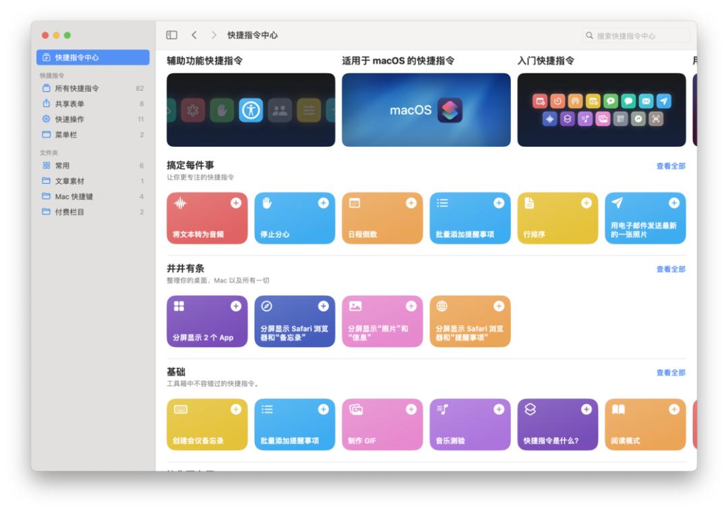Open the 停止分心 card title
728x512 pixels.
tap(275, 234)
